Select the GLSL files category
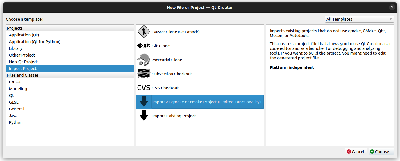The width and height of the screenshot is (400, 161). (70, 102)
